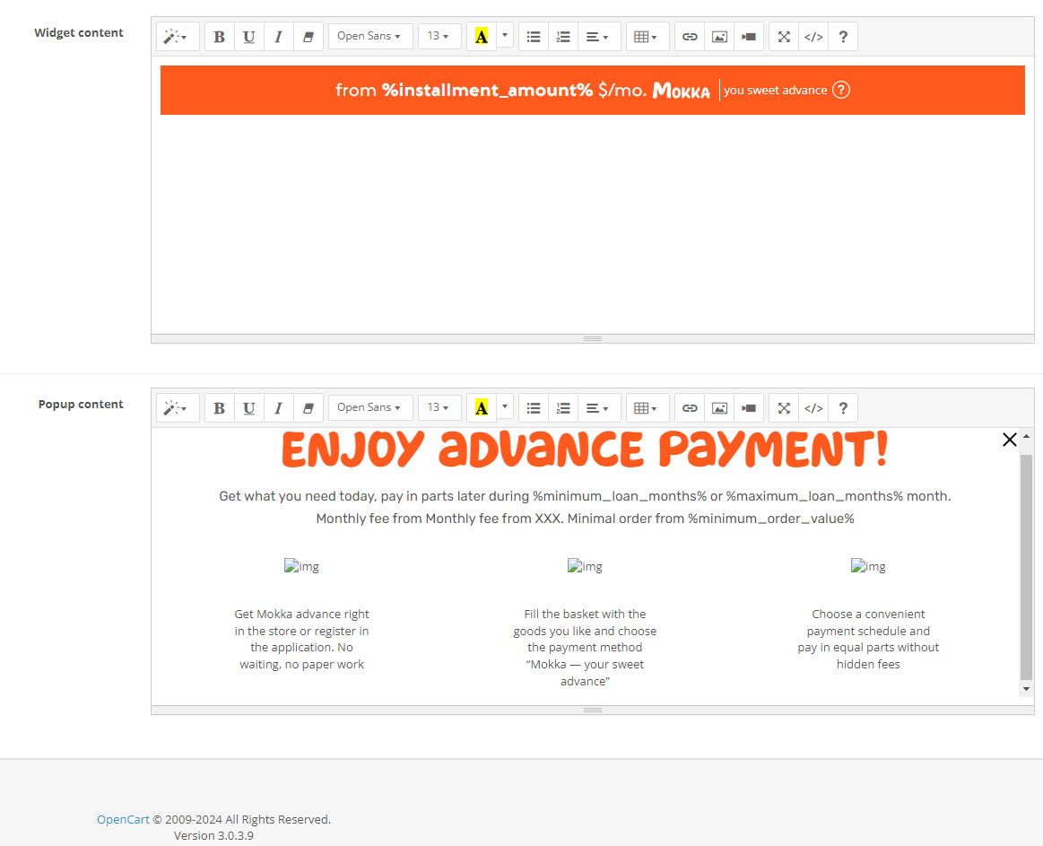Toggle Underline in Popup content toolbar
This screenshot has height=846, width=1043.
pos(248,408)
